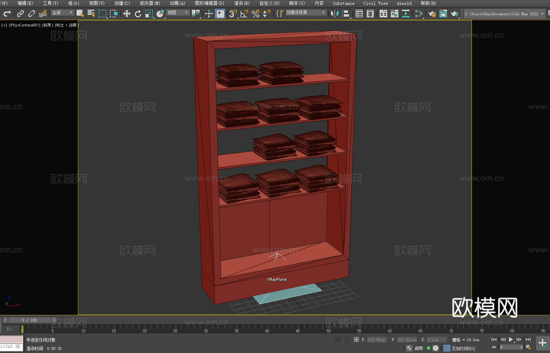Toggle the 3D Snaps button
Viewport: 550px width, 353px height.
coord(233,14)
